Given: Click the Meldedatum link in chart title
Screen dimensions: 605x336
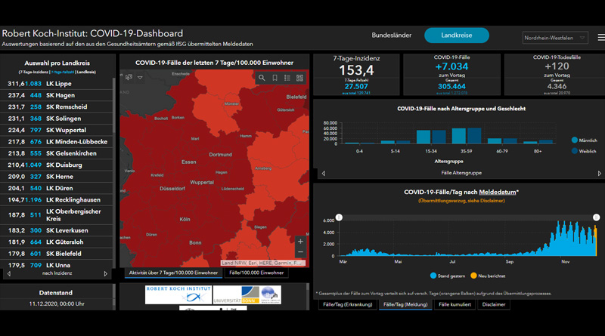Looking at the screenshot, I should pyautogui.click(x=497, y=192).
